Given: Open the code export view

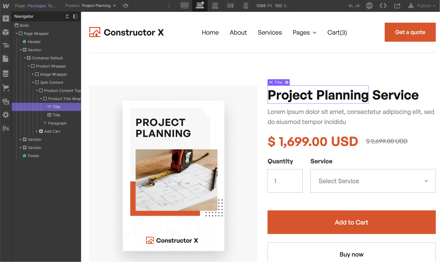Looking at the screenshot, I should 383,6.
